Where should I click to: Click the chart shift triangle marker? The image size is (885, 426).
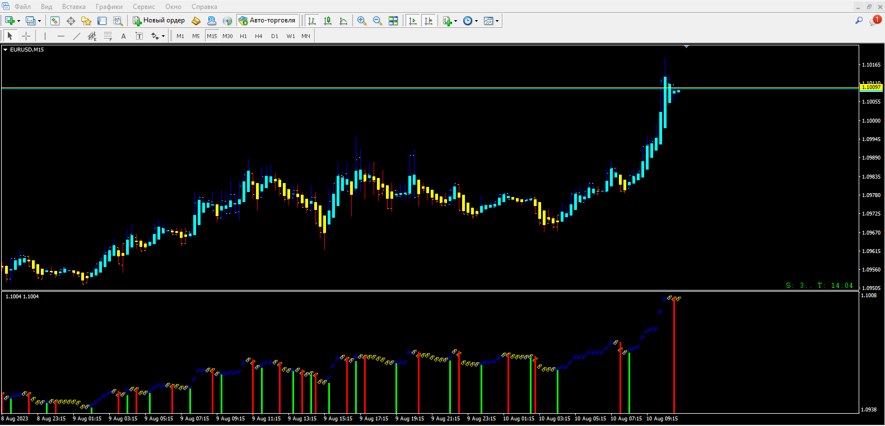(x=686, y=47)
